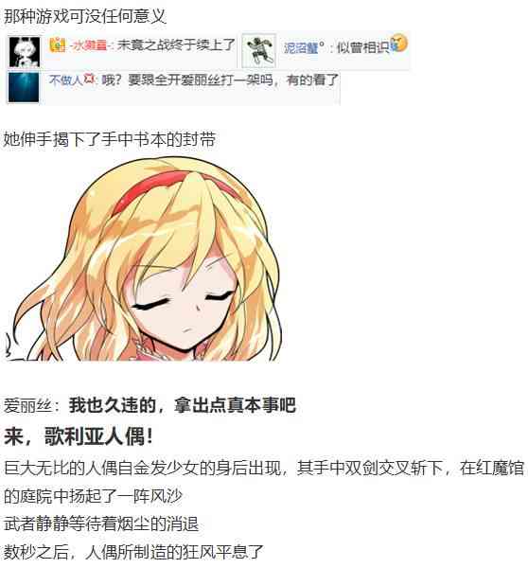Click the emoji after 似曾相识
The width and height of the screenshot is (528, 568).
pyautogui.click(x=398, y=44)
